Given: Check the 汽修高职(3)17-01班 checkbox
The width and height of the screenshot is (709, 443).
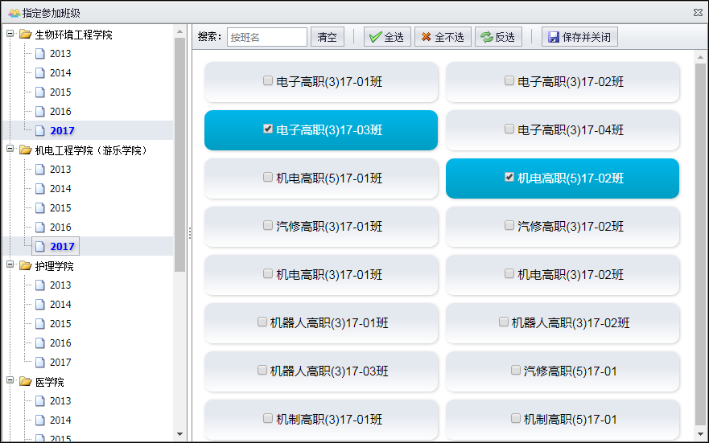Looking at the screenshot, I should pyautogui.click(x=268, y=225).
